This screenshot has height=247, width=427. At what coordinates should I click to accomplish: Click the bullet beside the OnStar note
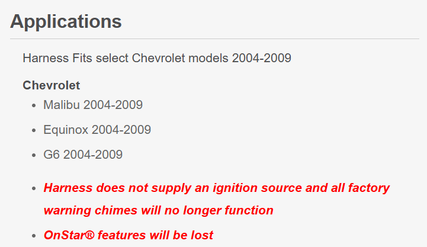click(34, 236)
